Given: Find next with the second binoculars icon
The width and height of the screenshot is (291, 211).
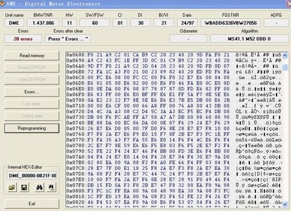Looking at the screenshot, I should pos(51,187).
